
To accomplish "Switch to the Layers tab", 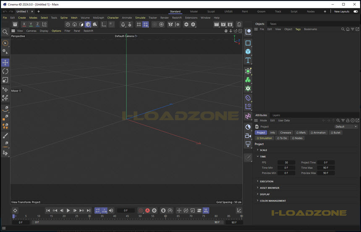I will pos(276,115).
